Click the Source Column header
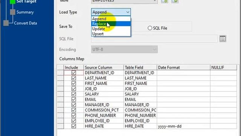Viewport: 241px width, 136px height. click(104, 67)
